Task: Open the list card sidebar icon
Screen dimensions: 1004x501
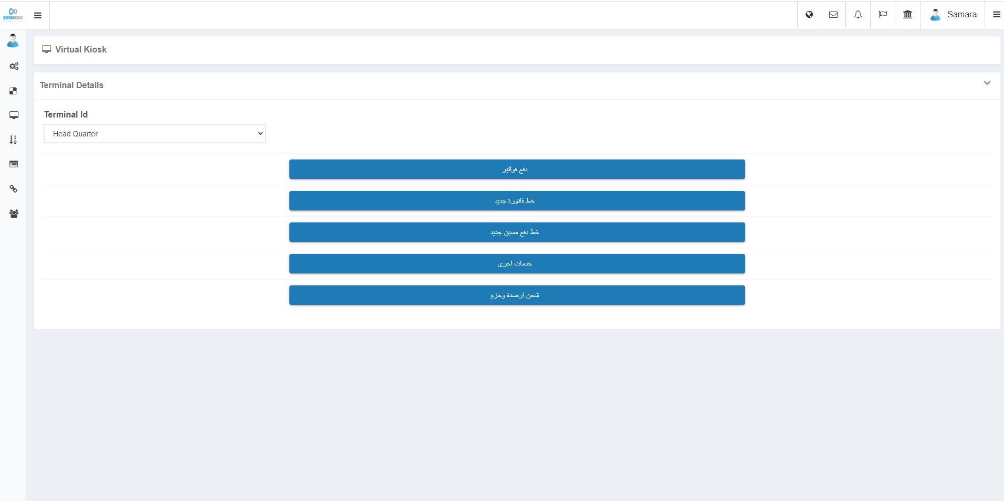Action: [x=14, y=164]
